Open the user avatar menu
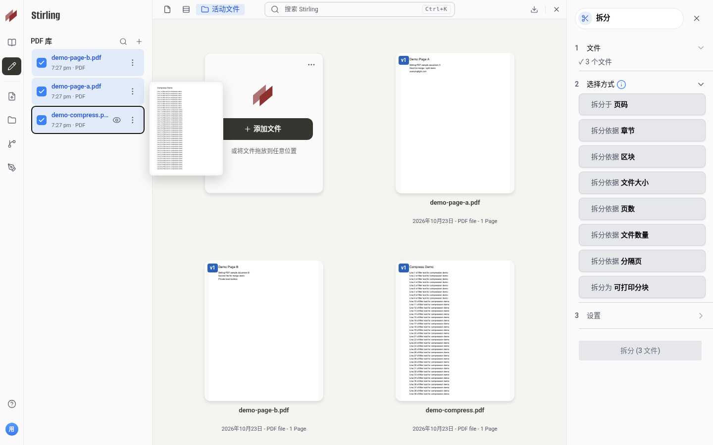The image size is (713, 445). (12, 429)
